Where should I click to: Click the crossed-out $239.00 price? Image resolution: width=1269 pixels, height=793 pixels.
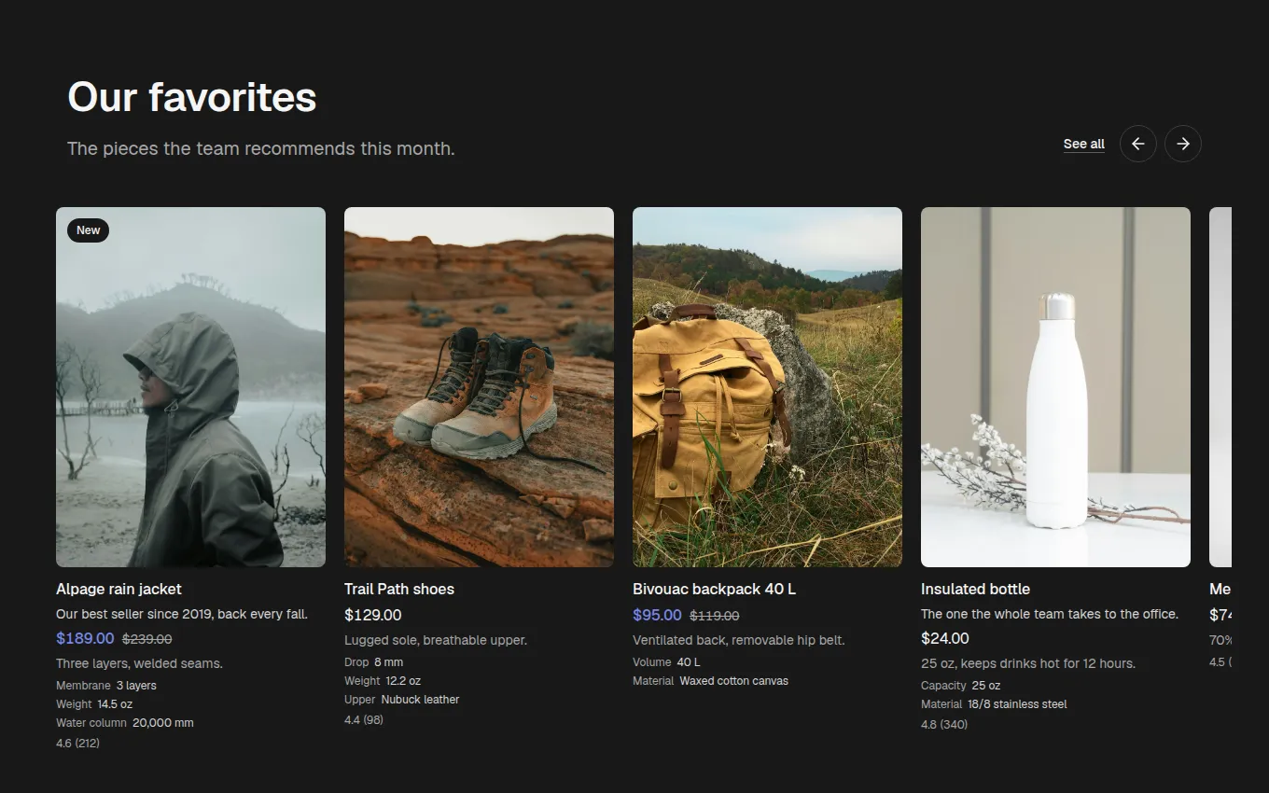pos(146,639)
